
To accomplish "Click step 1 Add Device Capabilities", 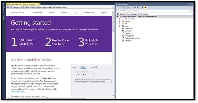I will point(22,42).
